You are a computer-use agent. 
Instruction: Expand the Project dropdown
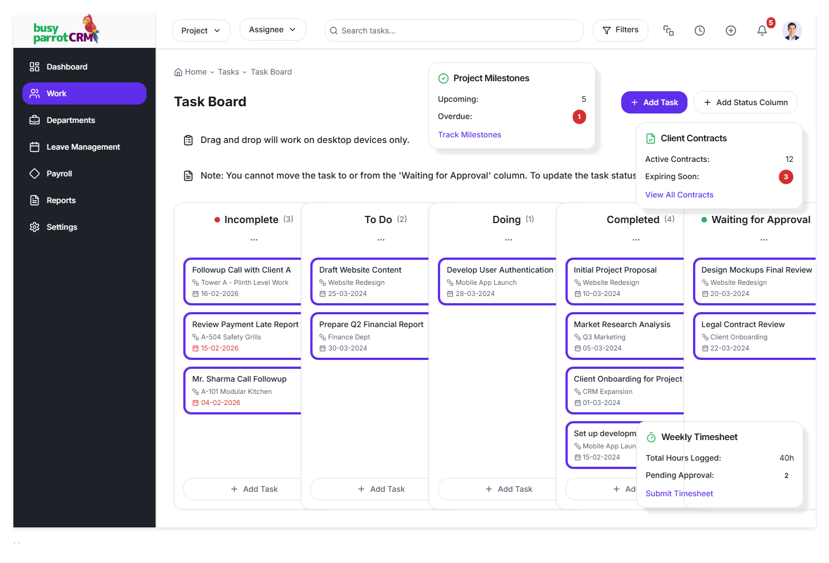pos(201,31)
